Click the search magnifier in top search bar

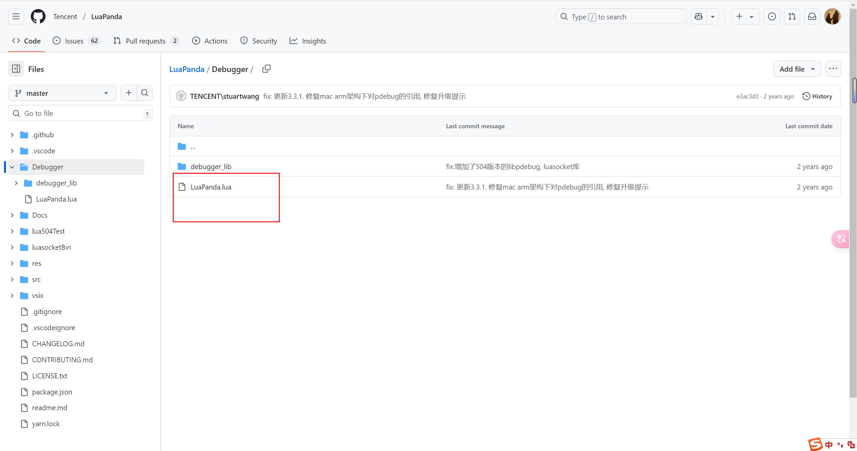point(564,16)
